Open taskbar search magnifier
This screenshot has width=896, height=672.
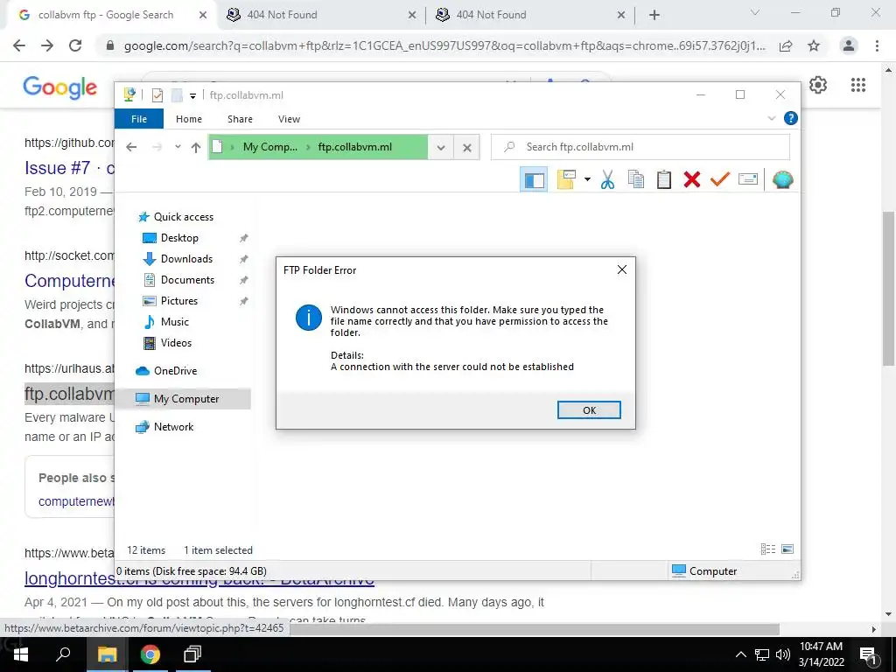coord(63,654)
